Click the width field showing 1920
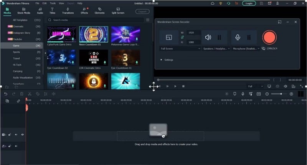The height and width of the screenshot is (165, 307). click(x=193, y=33)
